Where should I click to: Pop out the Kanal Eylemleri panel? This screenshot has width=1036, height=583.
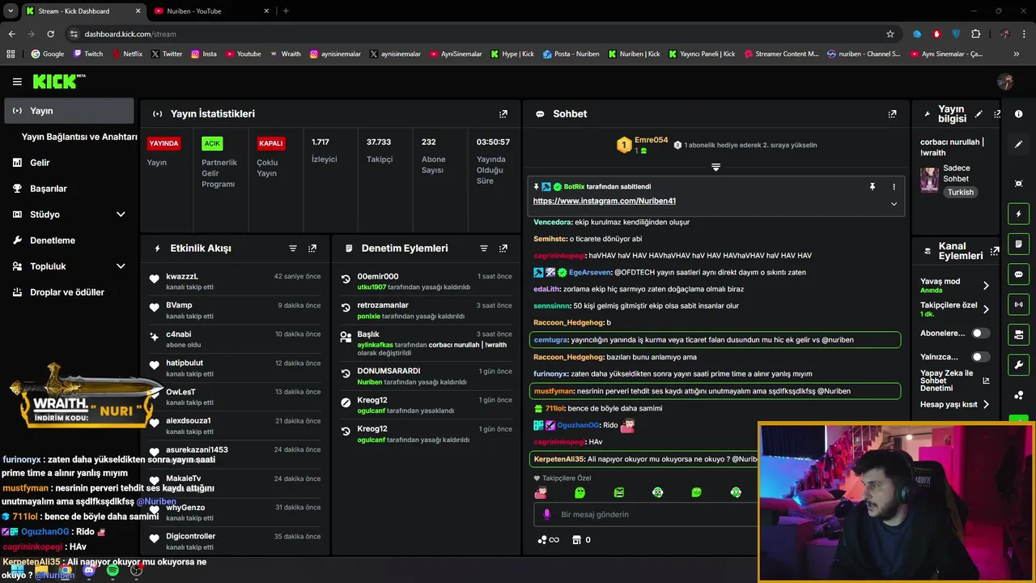(x=995, y=251)
